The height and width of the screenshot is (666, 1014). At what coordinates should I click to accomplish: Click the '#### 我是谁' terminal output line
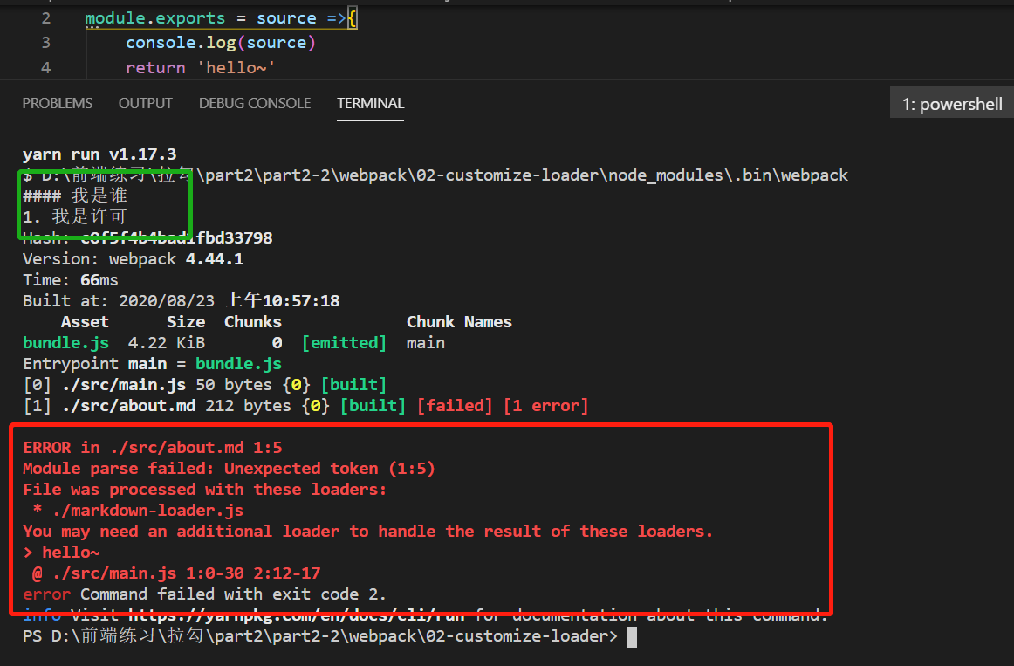tap(75, 196)
